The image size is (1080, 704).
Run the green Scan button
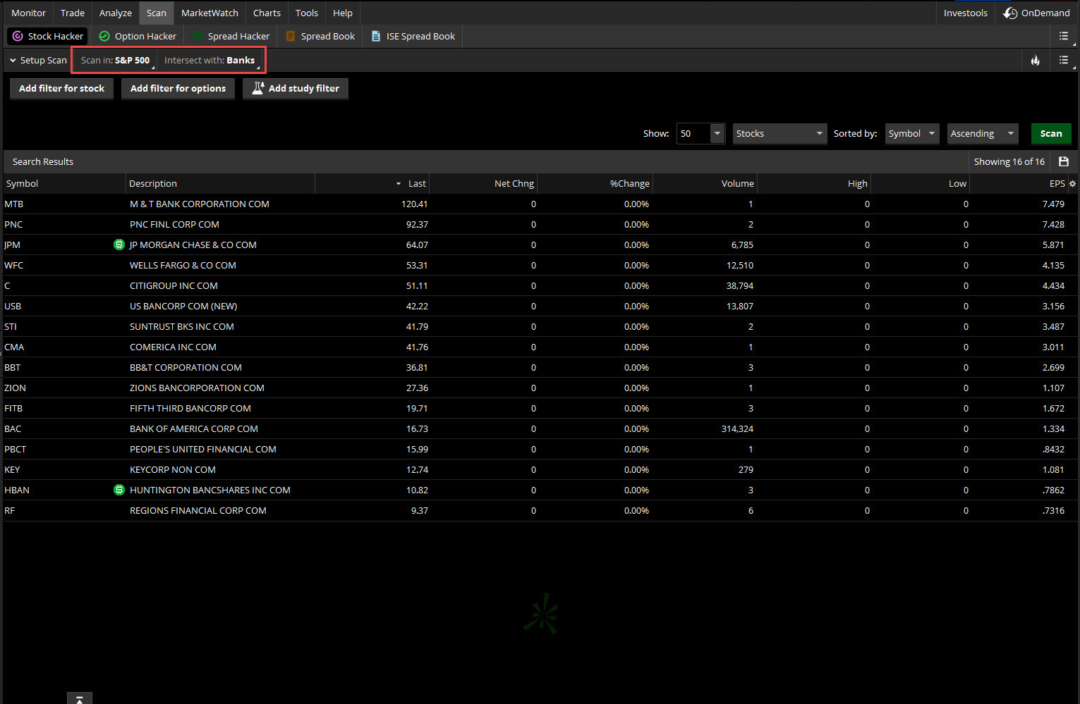(1051, 133)
